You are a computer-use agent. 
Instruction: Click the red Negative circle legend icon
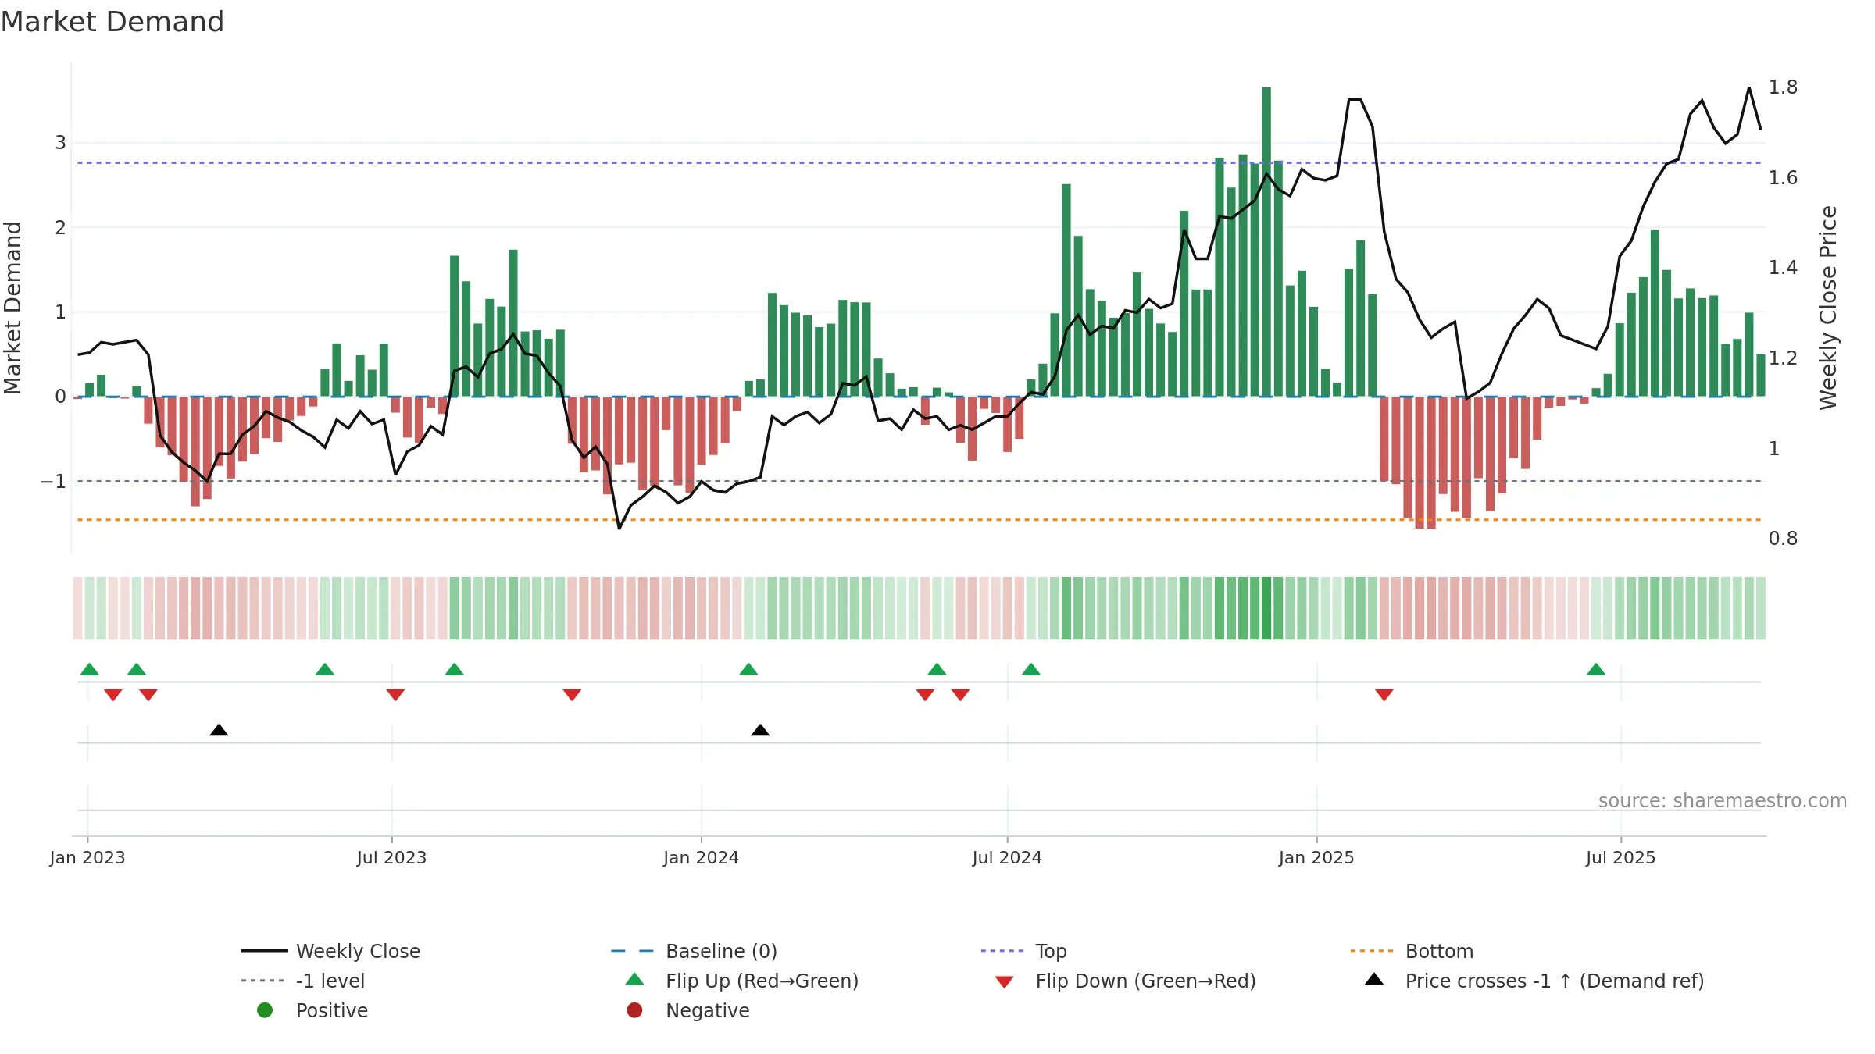pos(634,1010)
